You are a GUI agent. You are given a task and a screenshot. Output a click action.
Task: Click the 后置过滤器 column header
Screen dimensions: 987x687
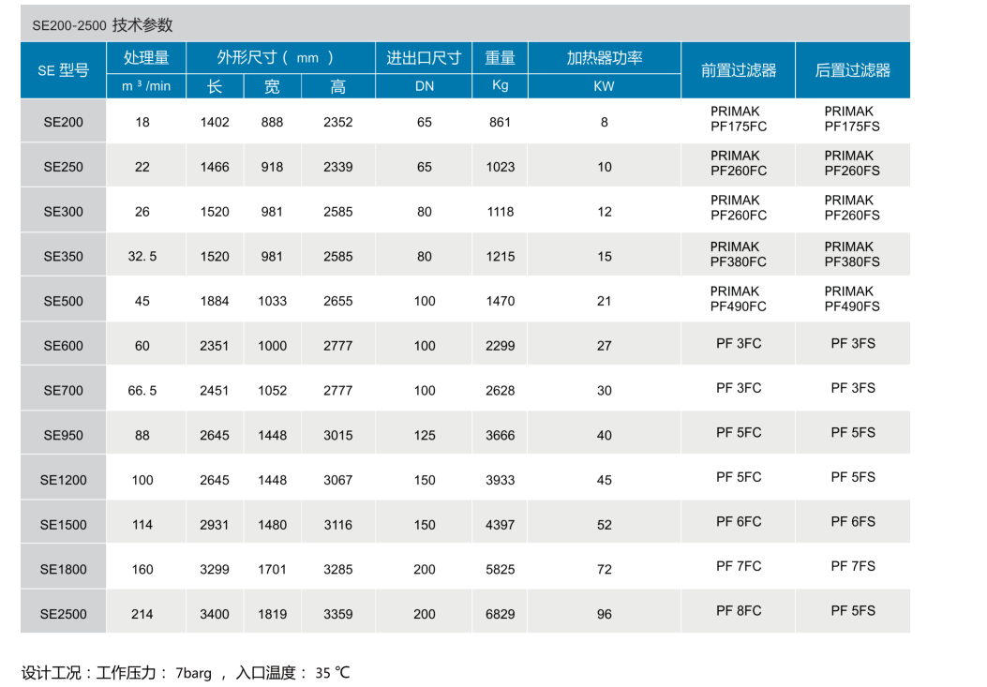[x=852, y=69]
